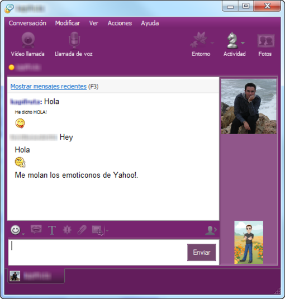
Task: Open the text formatting T icon
Action: pyautogui.click(x=52, y=230)
